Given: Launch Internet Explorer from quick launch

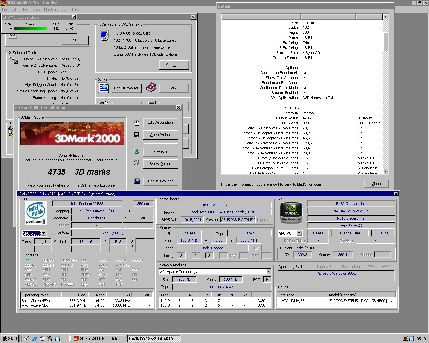Looking at the screenshot, I should click(x=35, y=339).
